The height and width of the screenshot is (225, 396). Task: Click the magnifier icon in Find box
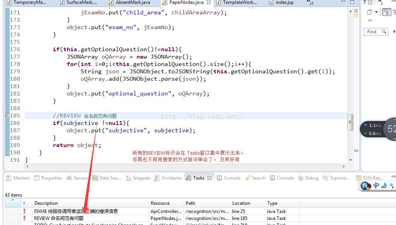[x=384, y=31]
